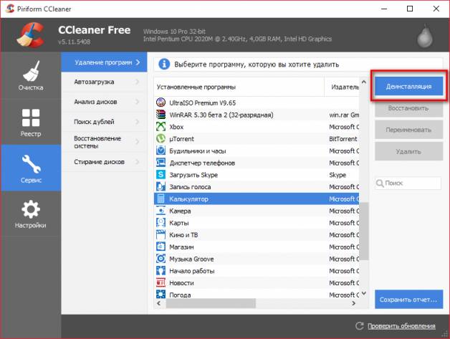
Task: Click the Деинсталляция button
Action: (408, 86)
